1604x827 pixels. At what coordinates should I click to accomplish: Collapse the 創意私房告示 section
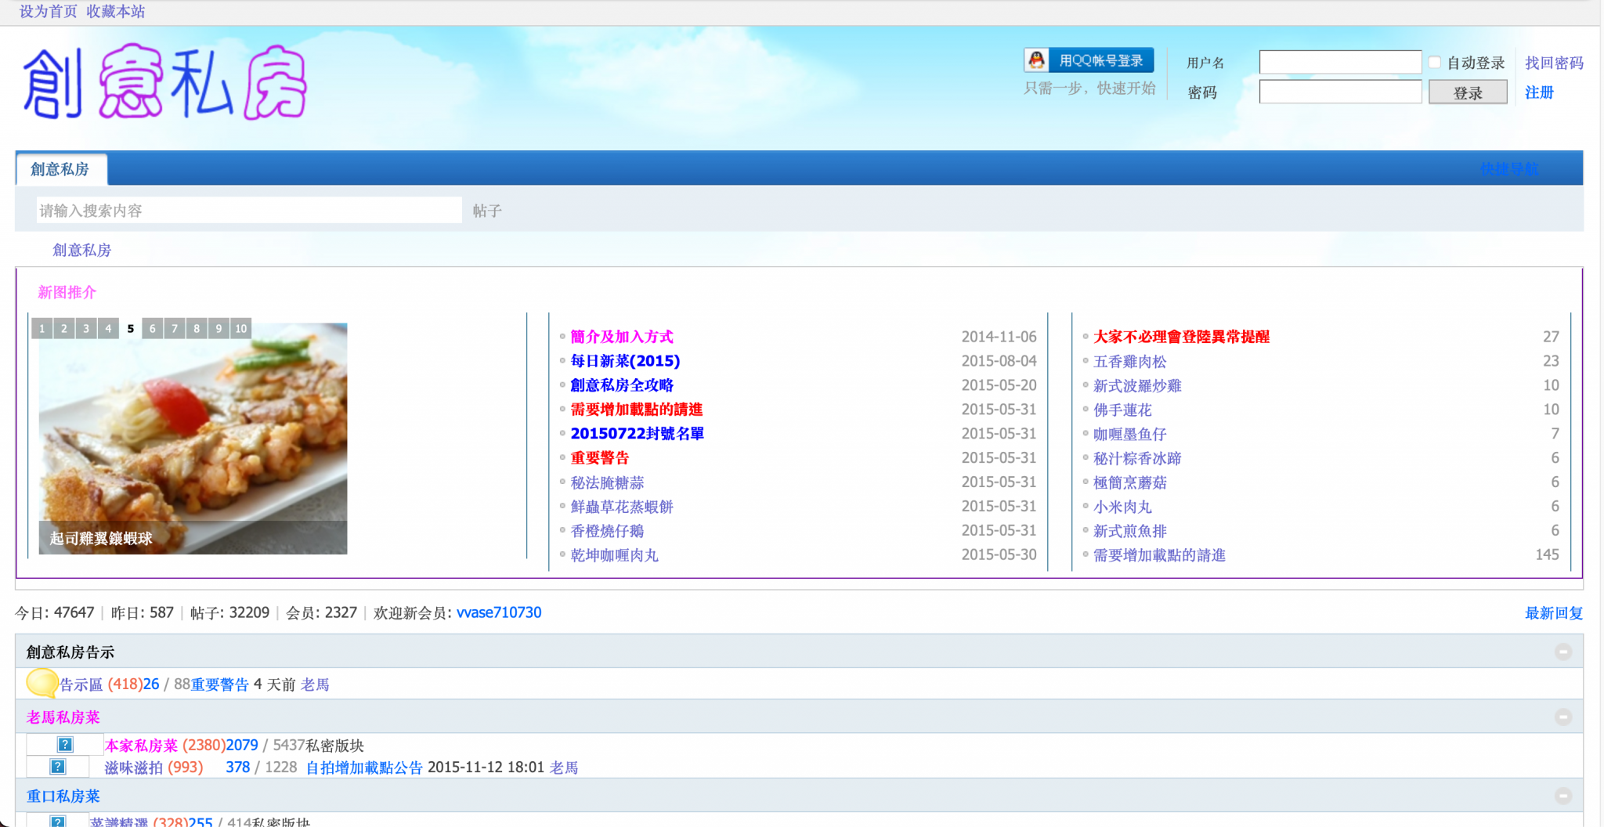click(1562, 652)
